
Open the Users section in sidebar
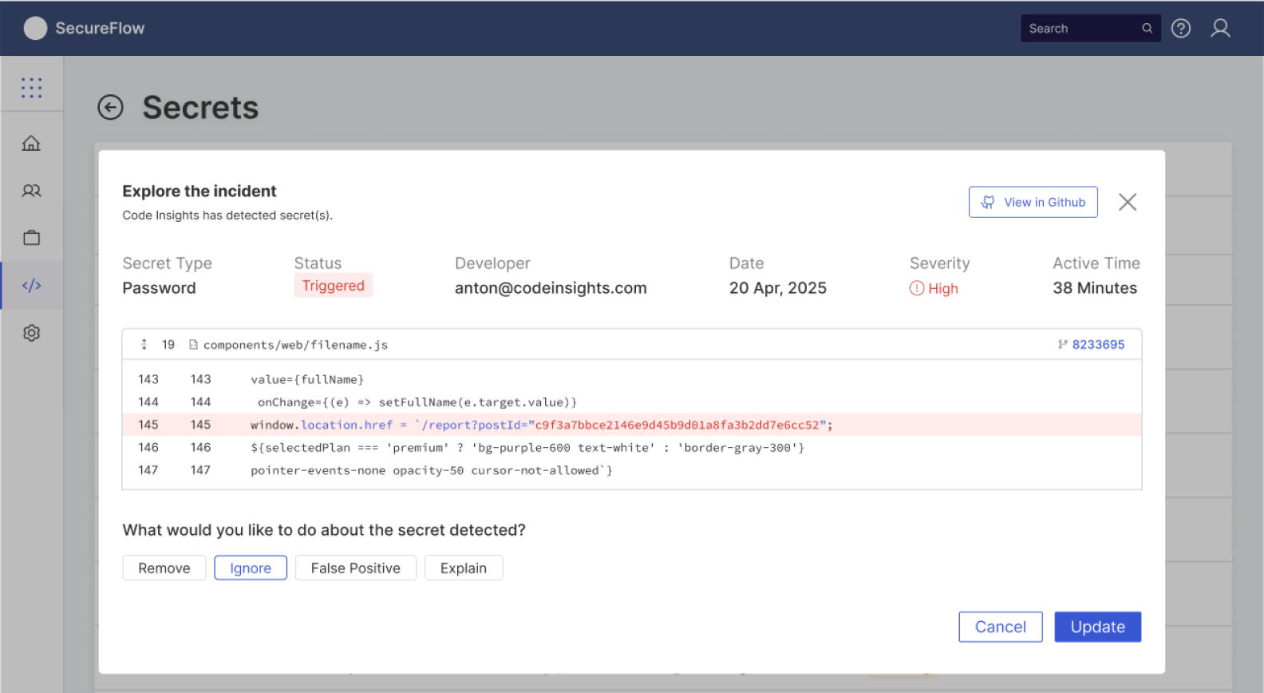tap(31, 191)
